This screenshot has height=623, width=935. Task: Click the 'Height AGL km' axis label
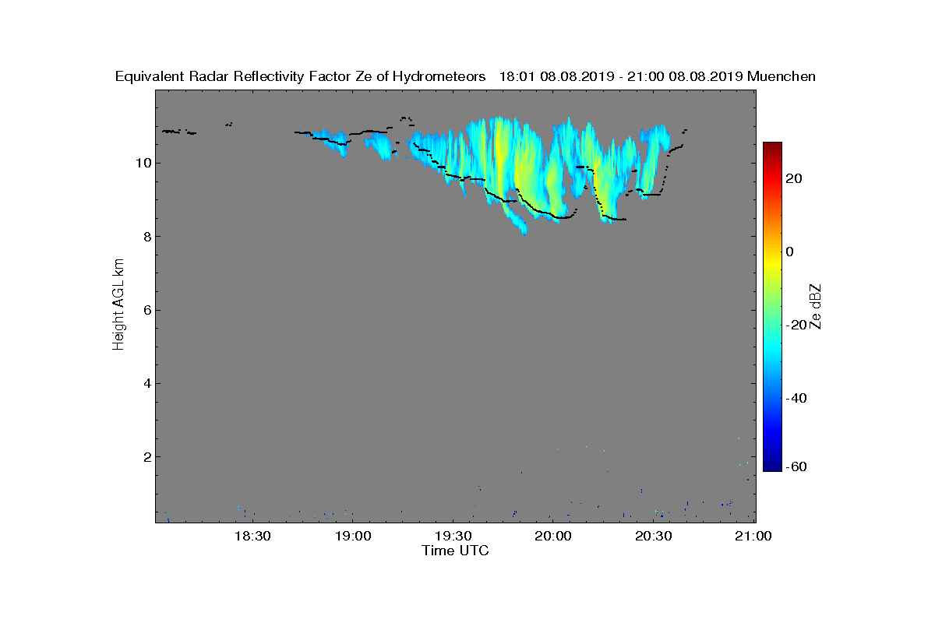pos(118,305)
